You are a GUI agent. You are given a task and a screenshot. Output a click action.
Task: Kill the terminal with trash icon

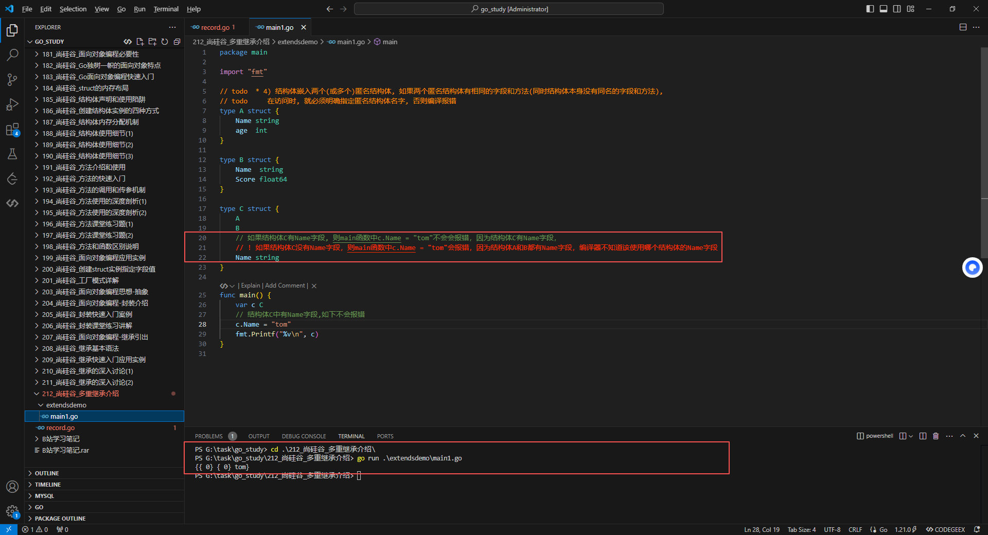(x=936, y=436)
